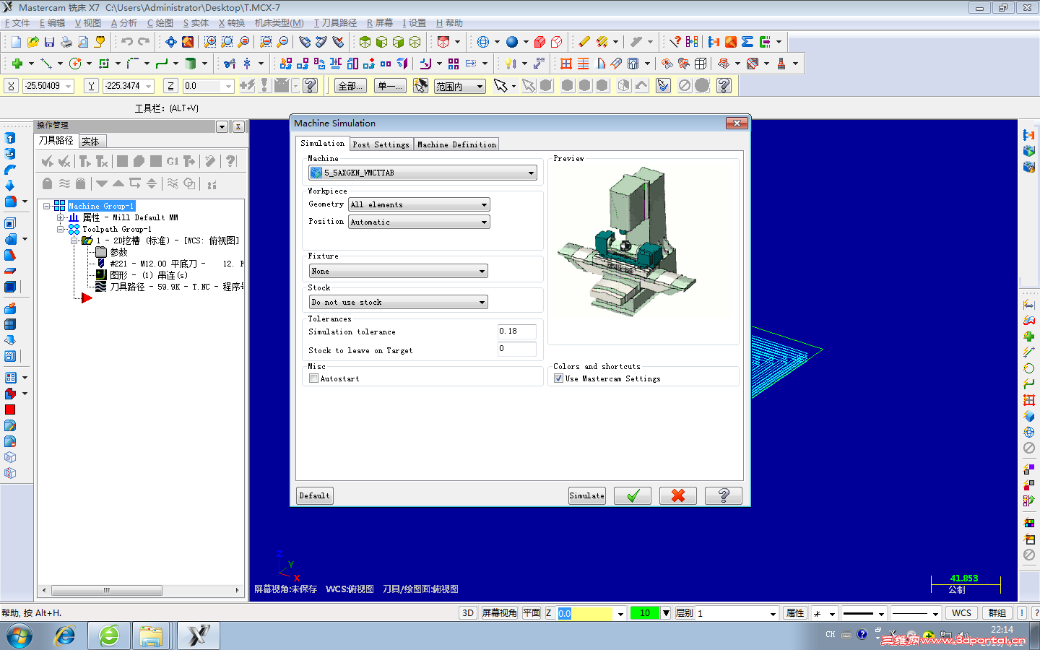The width and height of the screenshot is (1040, 650).
Task: Open the H 帮助 help menu
Action: (x=449, y=23)
